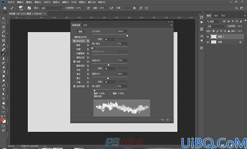
Task: Enable Flip X Jitter checkbox
Action: (x=92, y=93)
